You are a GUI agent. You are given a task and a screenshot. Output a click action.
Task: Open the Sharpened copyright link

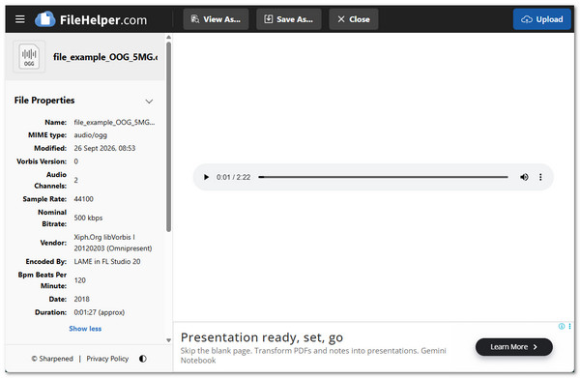pos(52,359)
